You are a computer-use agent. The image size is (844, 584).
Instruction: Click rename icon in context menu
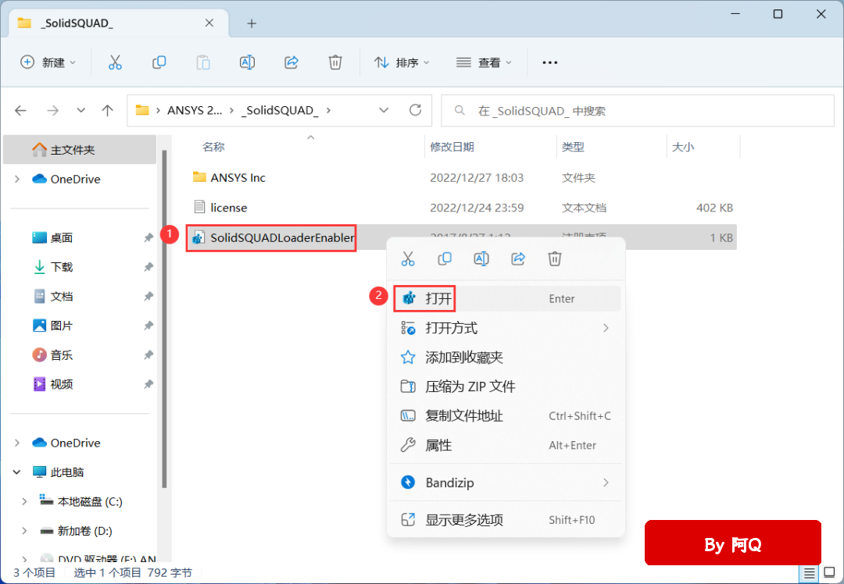pos(481,258)
